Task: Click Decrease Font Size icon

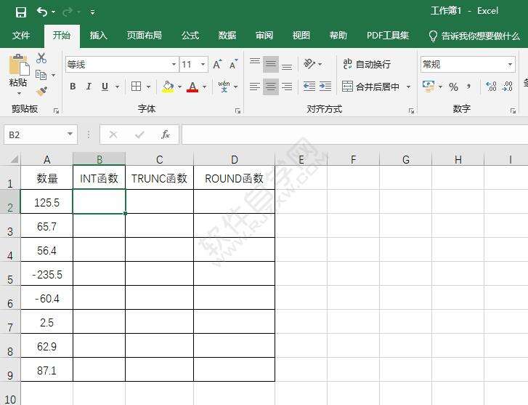Action: click(233, 64)
